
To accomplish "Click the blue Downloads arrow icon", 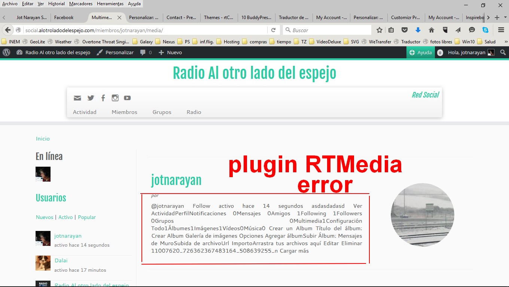I will point(418,30).
